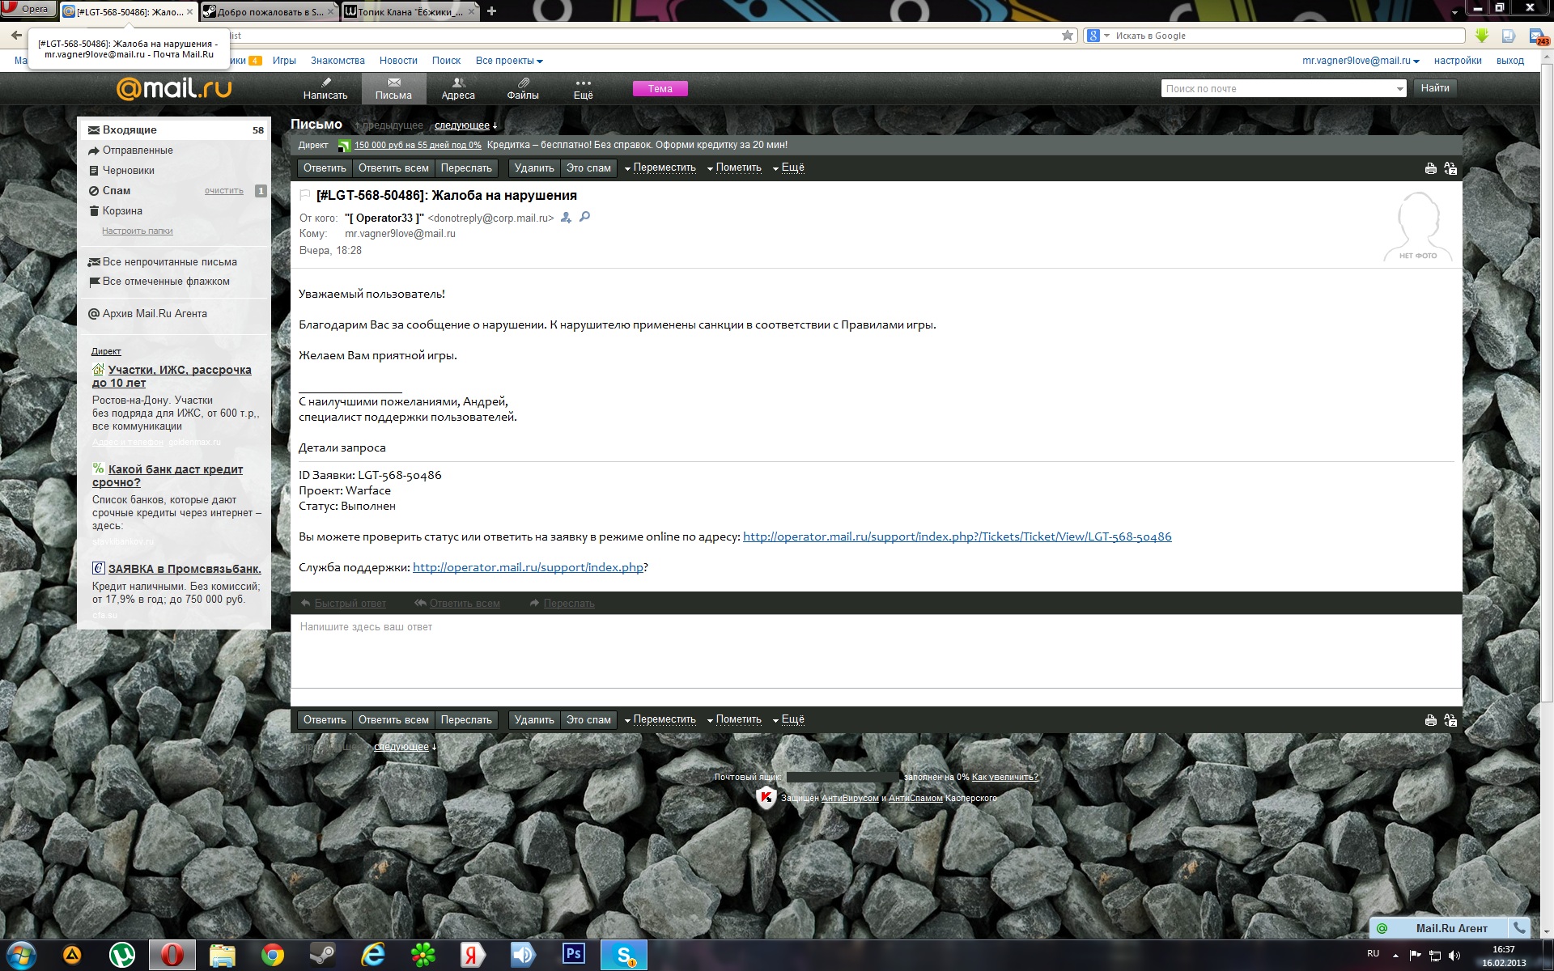Click the pink Тема theme button
Image resolution: width=1554 pixels, height=971 pixels.
coord(660,89)
